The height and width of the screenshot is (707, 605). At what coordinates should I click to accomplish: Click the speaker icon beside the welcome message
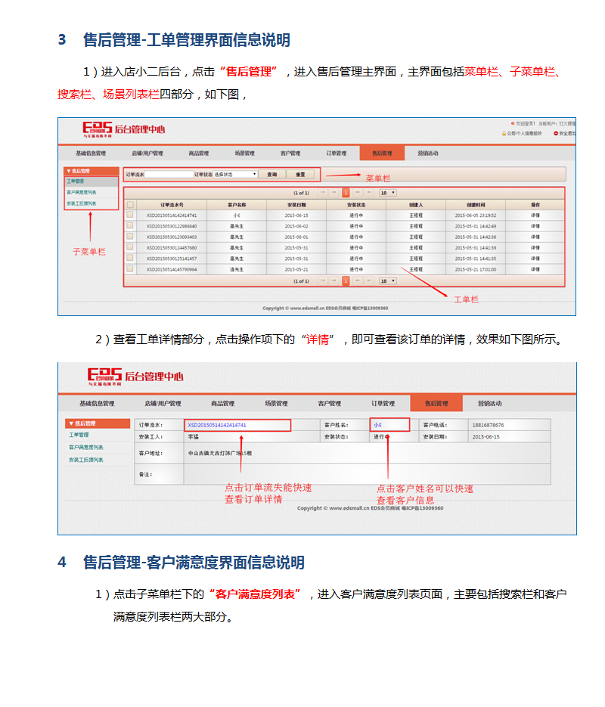click(x=513, y=123)
